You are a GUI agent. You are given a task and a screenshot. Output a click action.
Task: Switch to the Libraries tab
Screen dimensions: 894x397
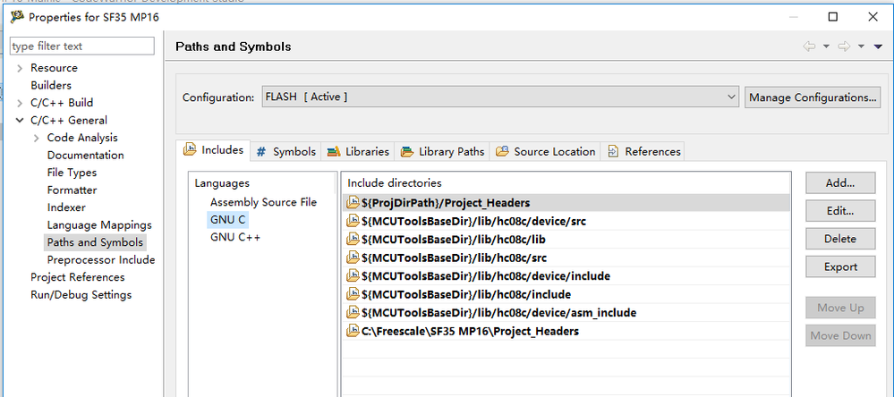click(x=359, y=151)
